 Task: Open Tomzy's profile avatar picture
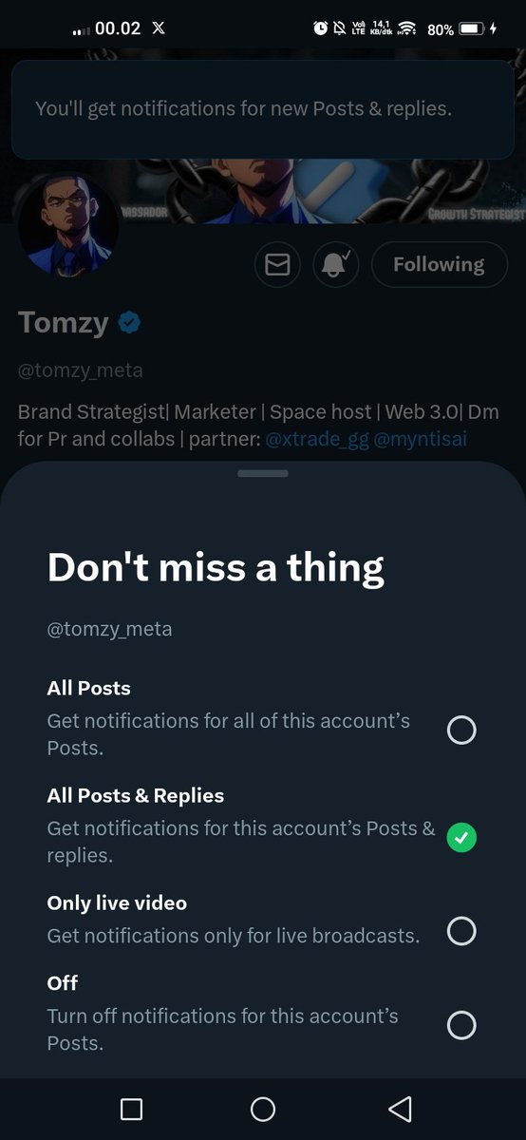[x=68, y=225]
